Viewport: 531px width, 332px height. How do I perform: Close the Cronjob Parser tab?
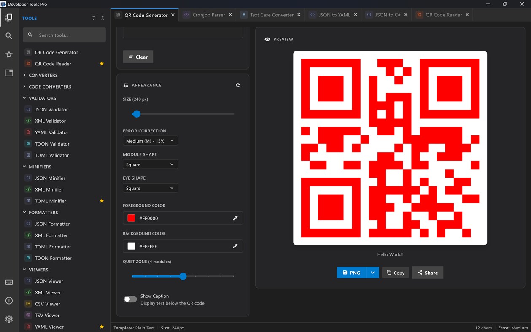230,15
